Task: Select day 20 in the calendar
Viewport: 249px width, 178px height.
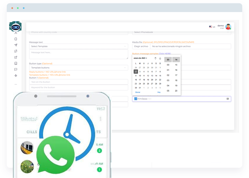Action: pyautogui.click(x=152, y=80)
